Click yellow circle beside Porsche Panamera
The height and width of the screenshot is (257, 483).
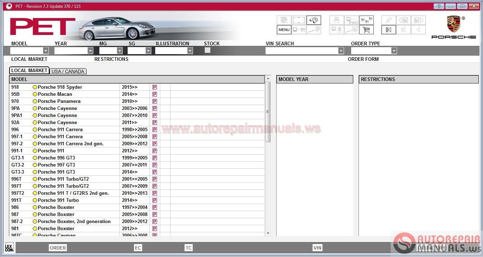35,101
